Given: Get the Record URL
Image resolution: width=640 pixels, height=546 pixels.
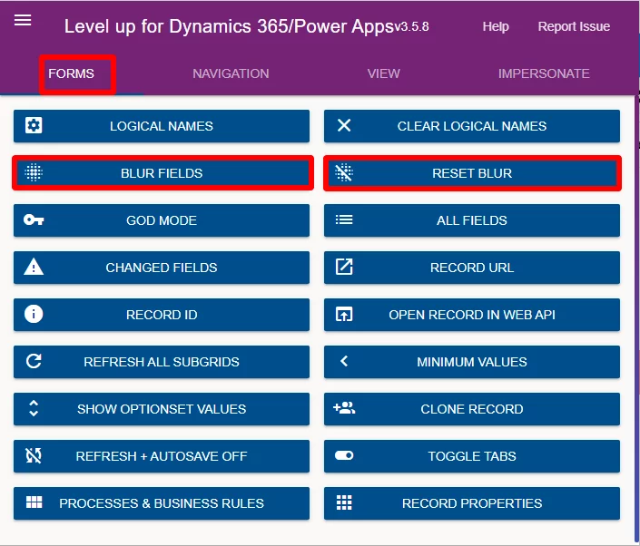Looking at the screenshot, I should (x=472, y=268).
